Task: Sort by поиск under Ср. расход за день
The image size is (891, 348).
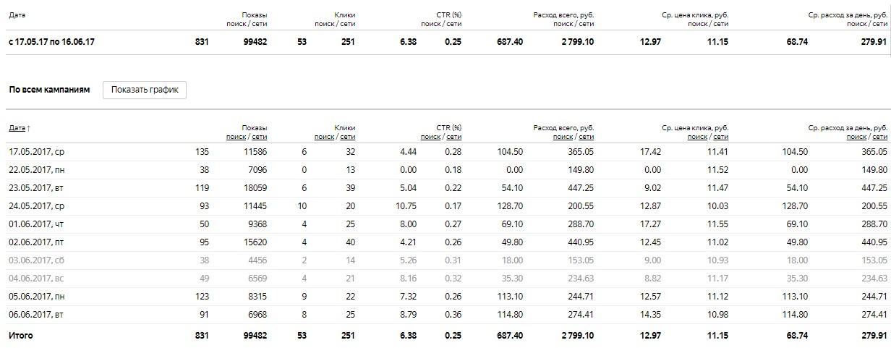Action: (x=857, y=136)
